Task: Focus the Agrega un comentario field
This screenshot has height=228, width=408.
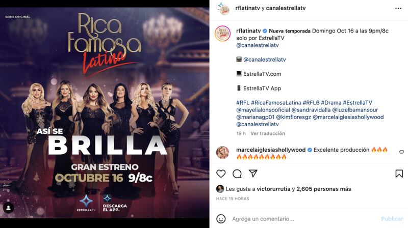Action: (304, 219)
